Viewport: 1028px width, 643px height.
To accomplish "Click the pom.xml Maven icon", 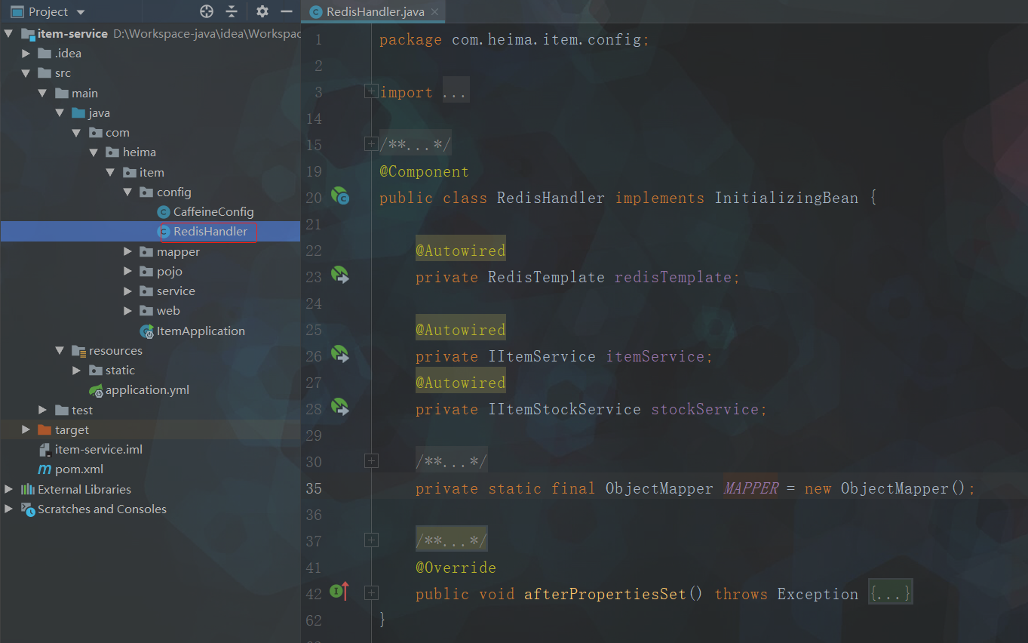I will [x=44, y=469].
